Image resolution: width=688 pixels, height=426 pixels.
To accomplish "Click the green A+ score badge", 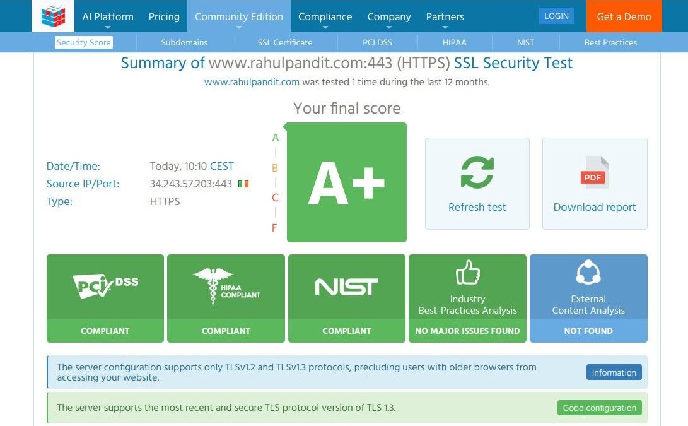I will 346,182.
